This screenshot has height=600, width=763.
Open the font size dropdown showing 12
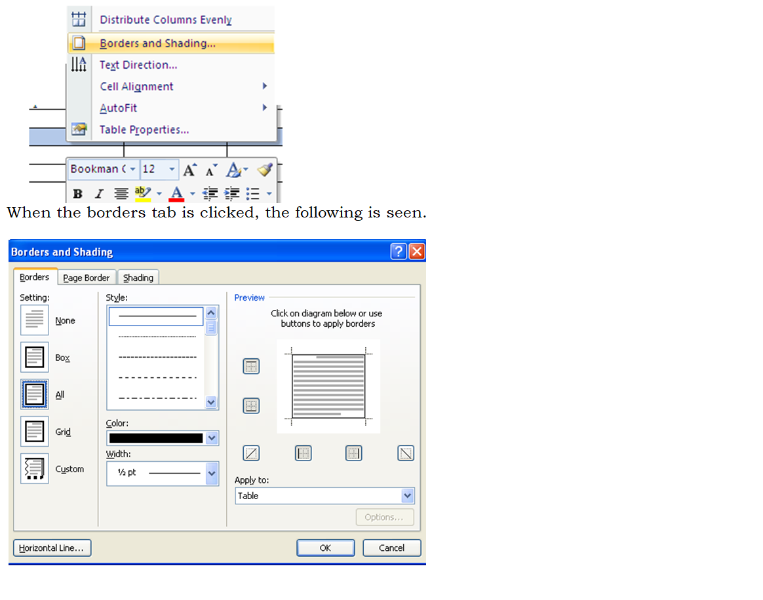(172, 170)
